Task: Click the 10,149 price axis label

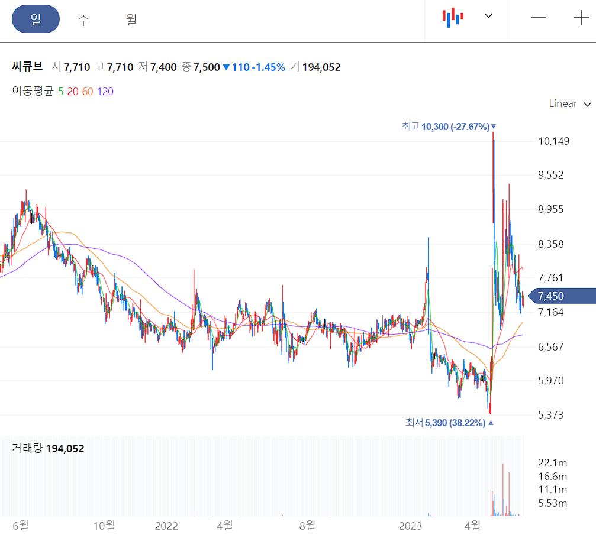Action: [x=553, y=141]
